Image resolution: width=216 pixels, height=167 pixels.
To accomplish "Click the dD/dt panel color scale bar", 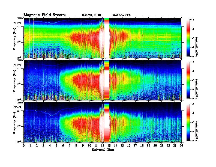I will click(x=188, y=80).
